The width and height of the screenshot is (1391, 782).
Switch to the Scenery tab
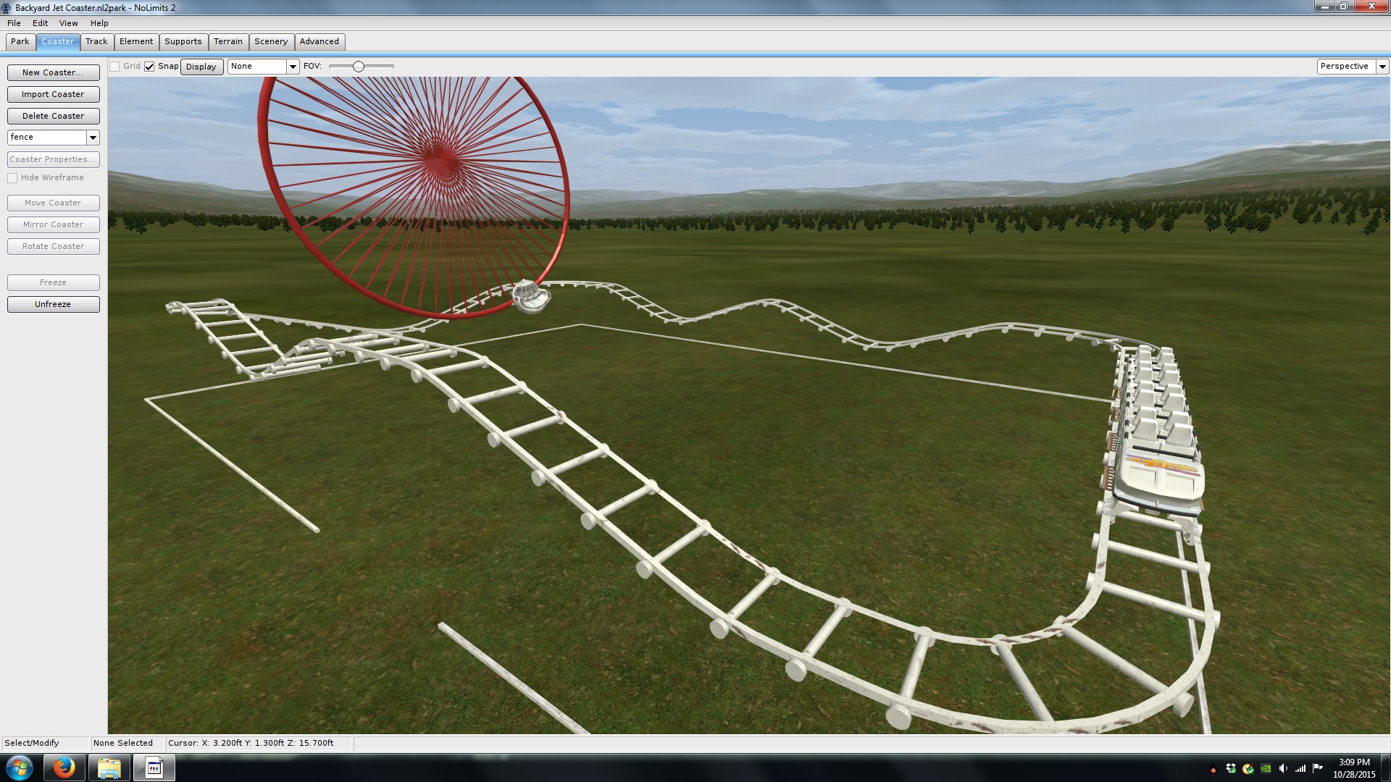[x=271, y=42]
